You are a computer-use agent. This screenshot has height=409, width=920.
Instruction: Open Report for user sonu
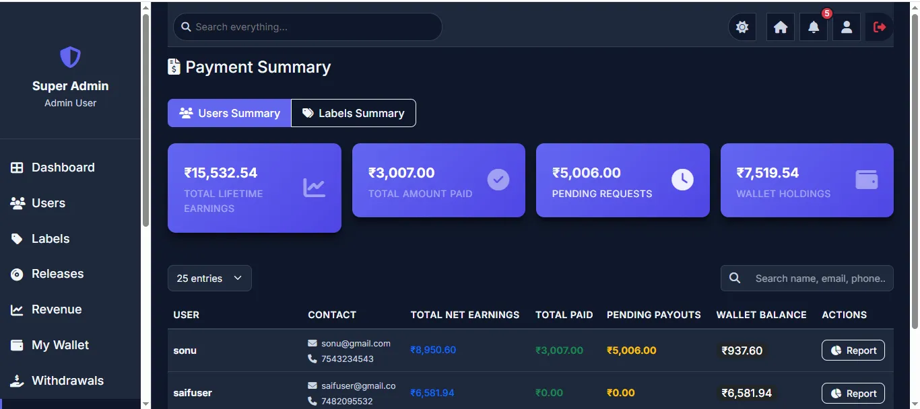(x=853, y=350)
